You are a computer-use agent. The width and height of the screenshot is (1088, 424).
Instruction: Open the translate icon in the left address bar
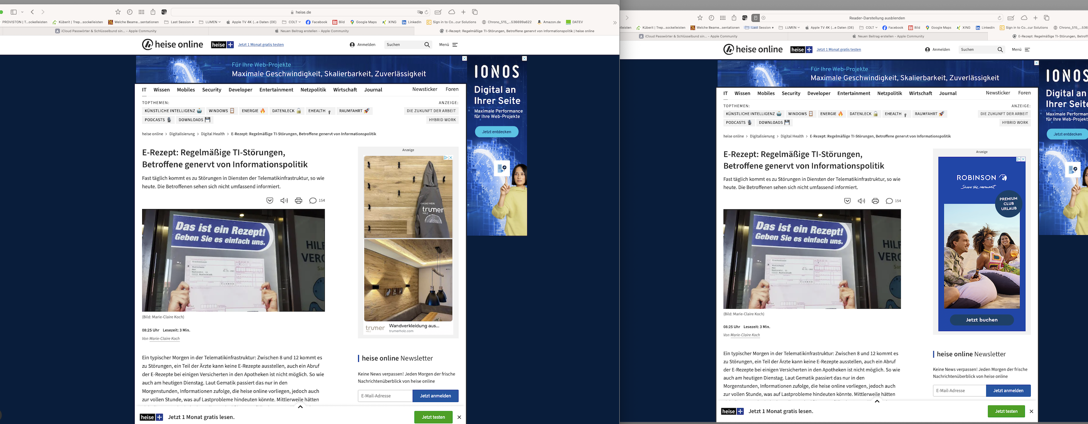pos(420,12)
